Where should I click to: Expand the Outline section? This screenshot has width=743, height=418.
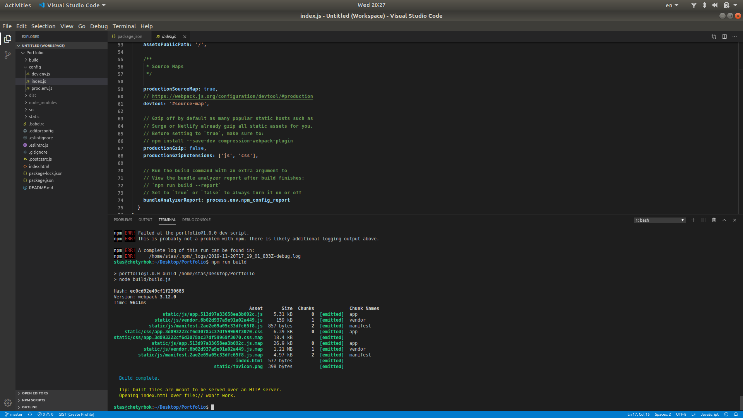point(62,407)
